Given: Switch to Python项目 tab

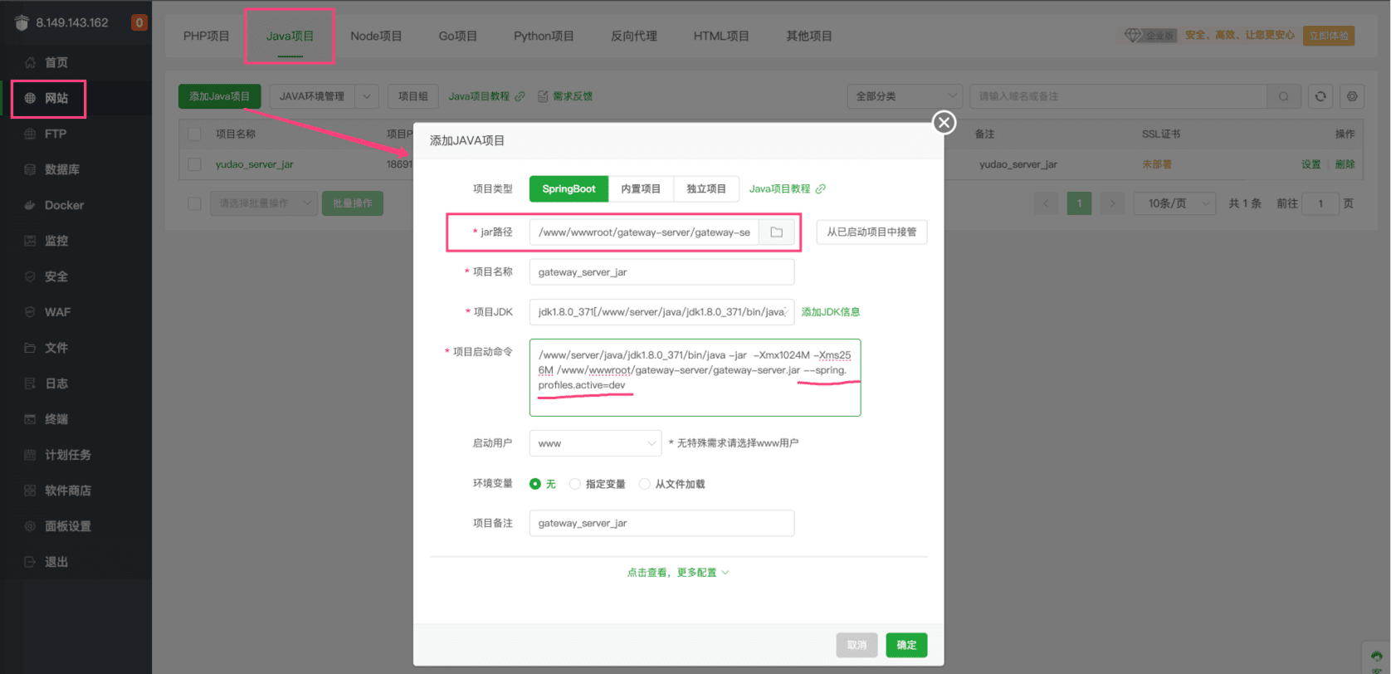Looking at the screenshot, I should click(544, 36).
